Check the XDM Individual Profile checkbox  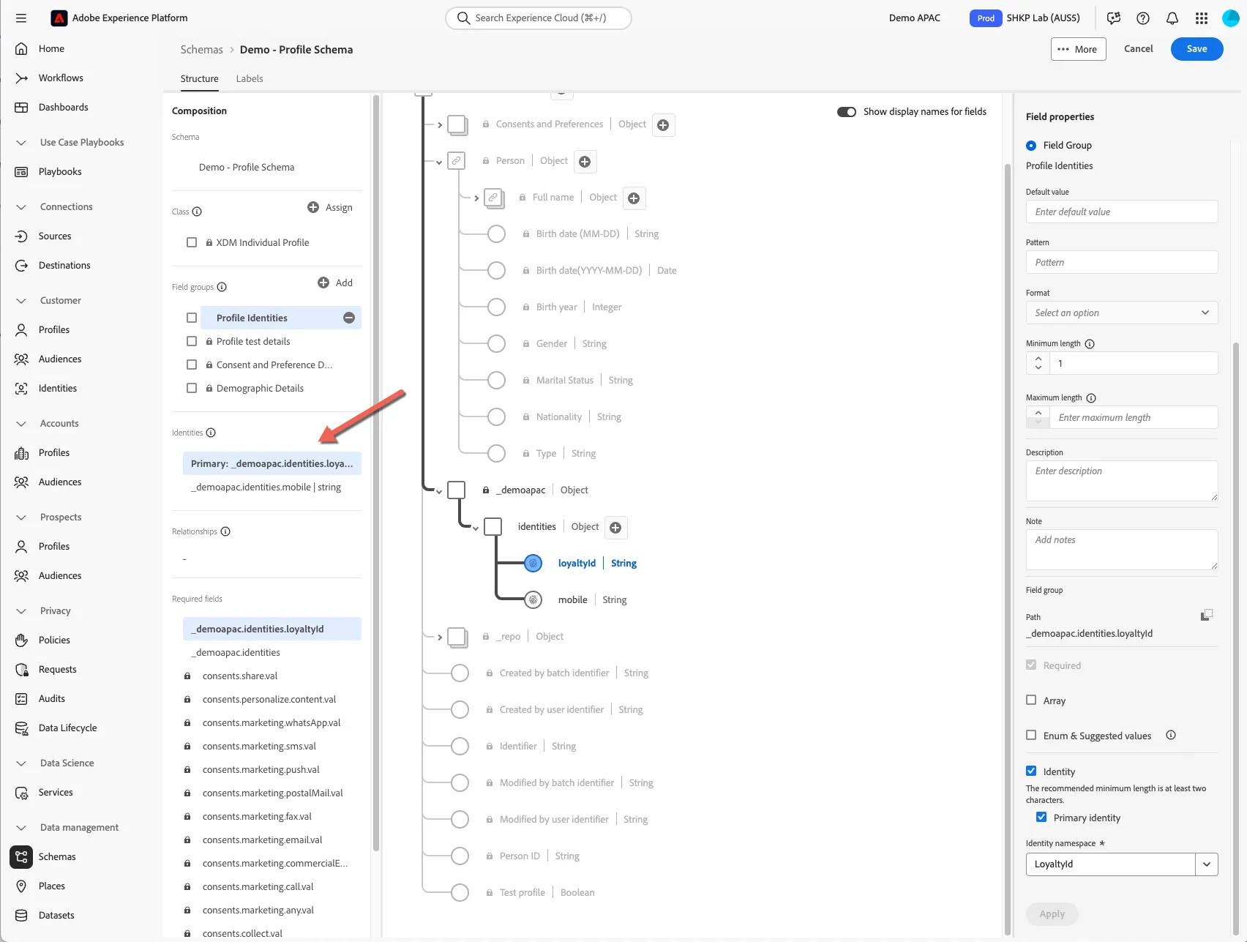[x=192, y=242]
